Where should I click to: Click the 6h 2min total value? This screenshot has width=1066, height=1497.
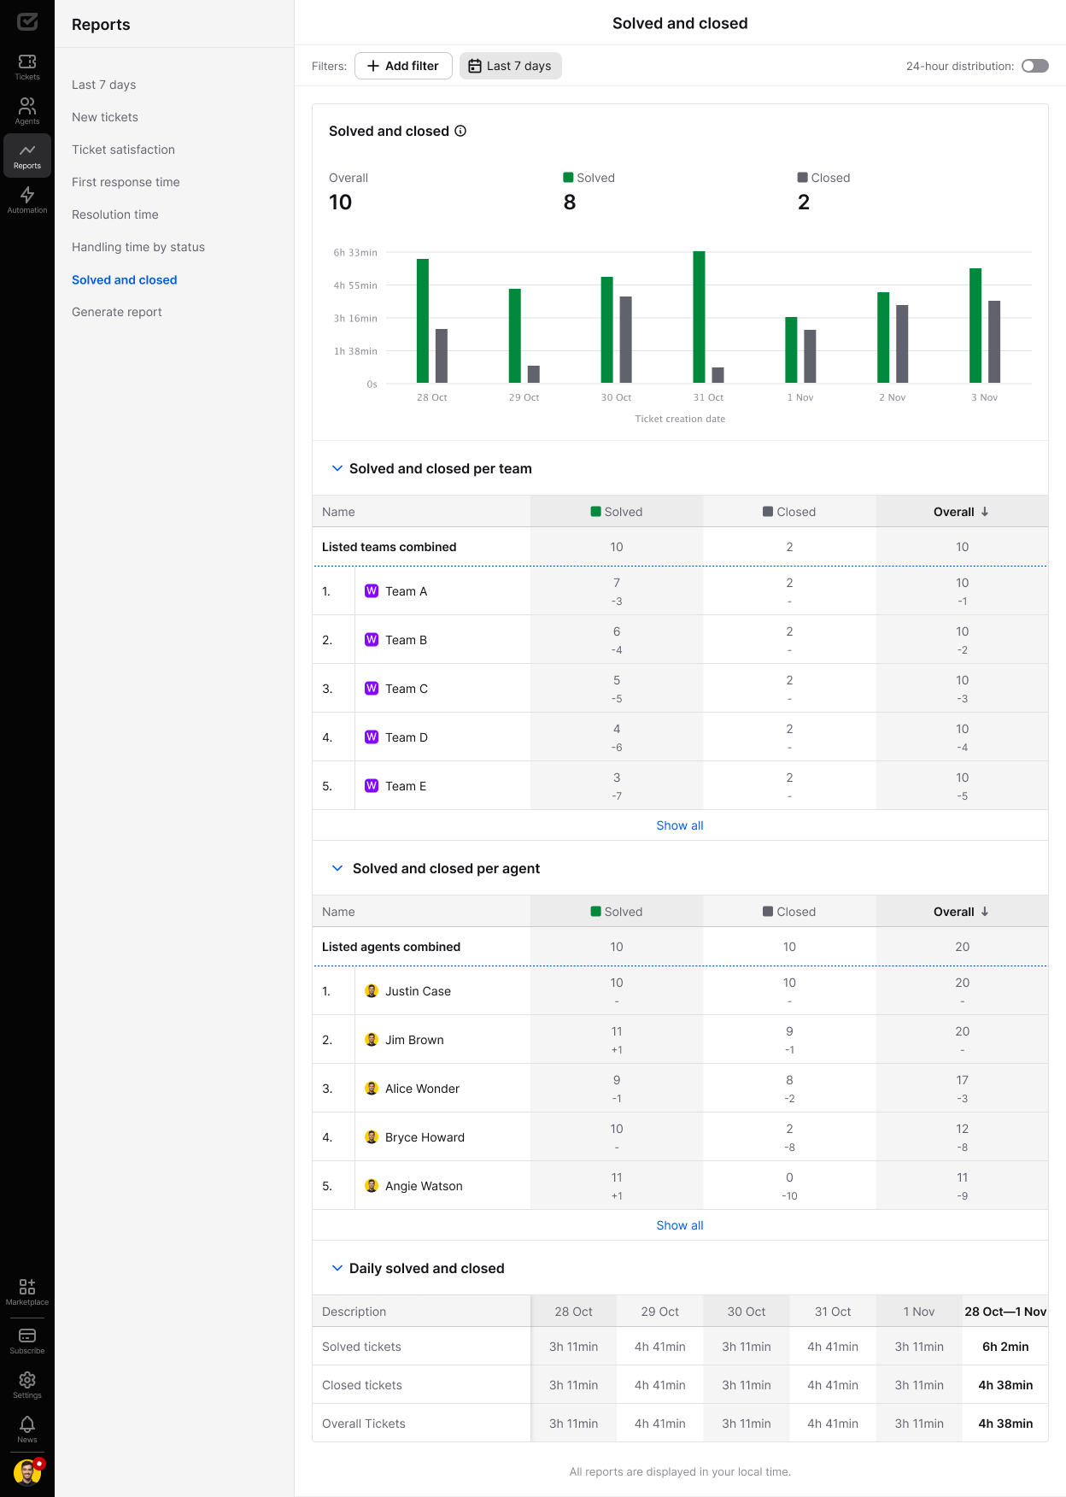coord(1005,1347)
